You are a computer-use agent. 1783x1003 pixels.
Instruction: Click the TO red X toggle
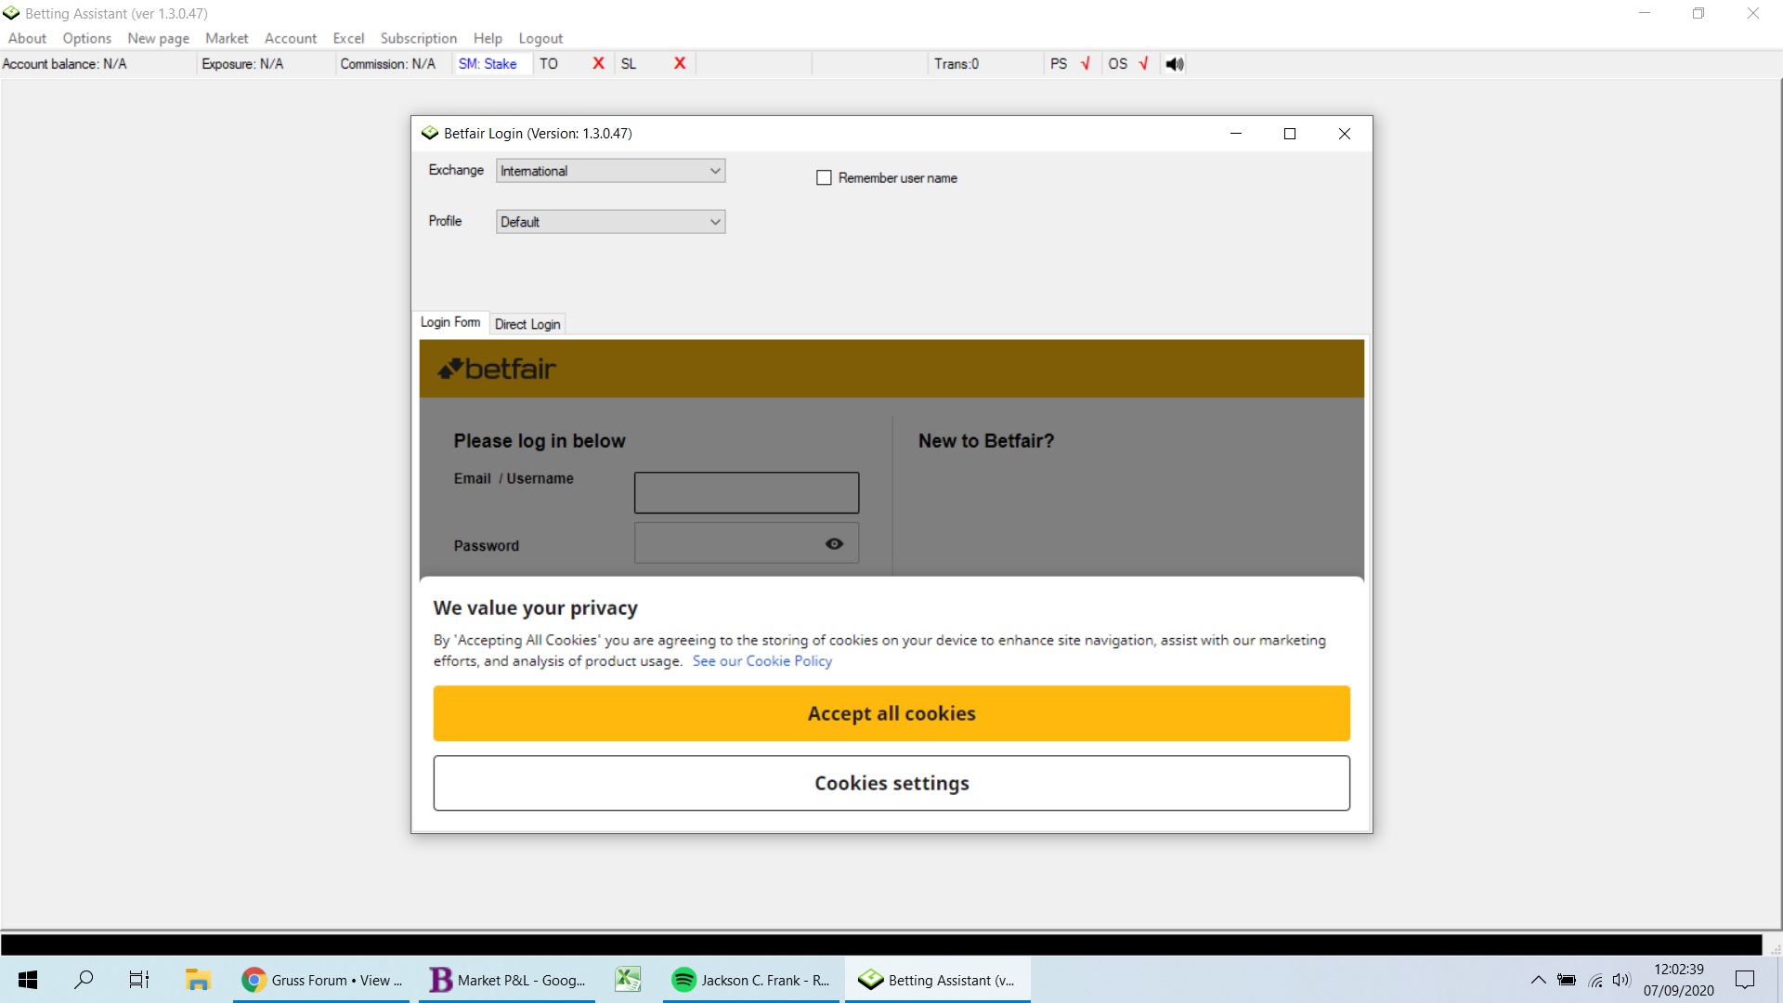click(598, 63)
